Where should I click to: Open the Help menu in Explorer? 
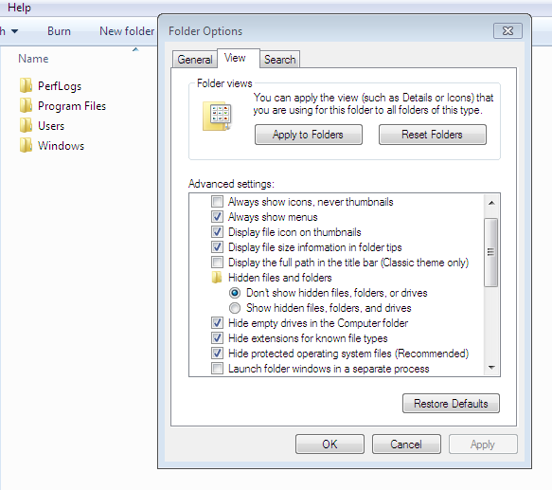19,8
